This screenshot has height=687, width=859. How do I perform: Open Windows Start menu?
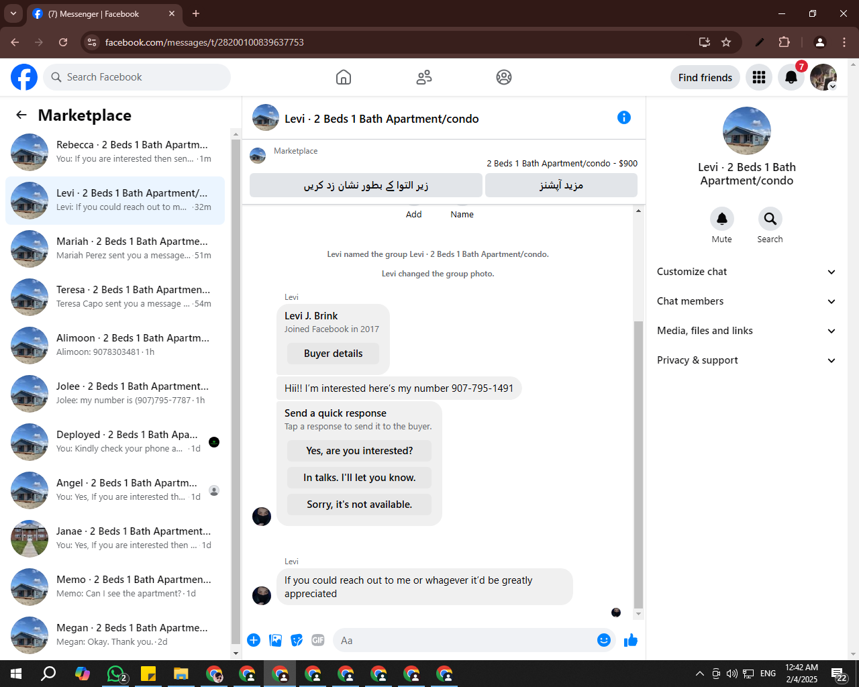(x=16, y=674)
